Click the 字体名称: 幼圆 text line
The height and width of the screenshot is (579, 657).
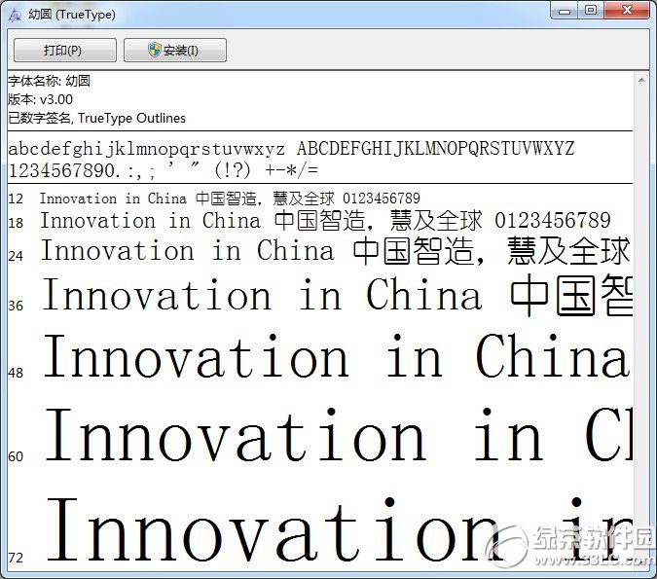coord(49,81)
